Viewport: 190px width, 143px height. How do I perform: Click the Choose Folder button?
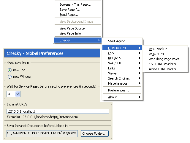click(95, 133)
